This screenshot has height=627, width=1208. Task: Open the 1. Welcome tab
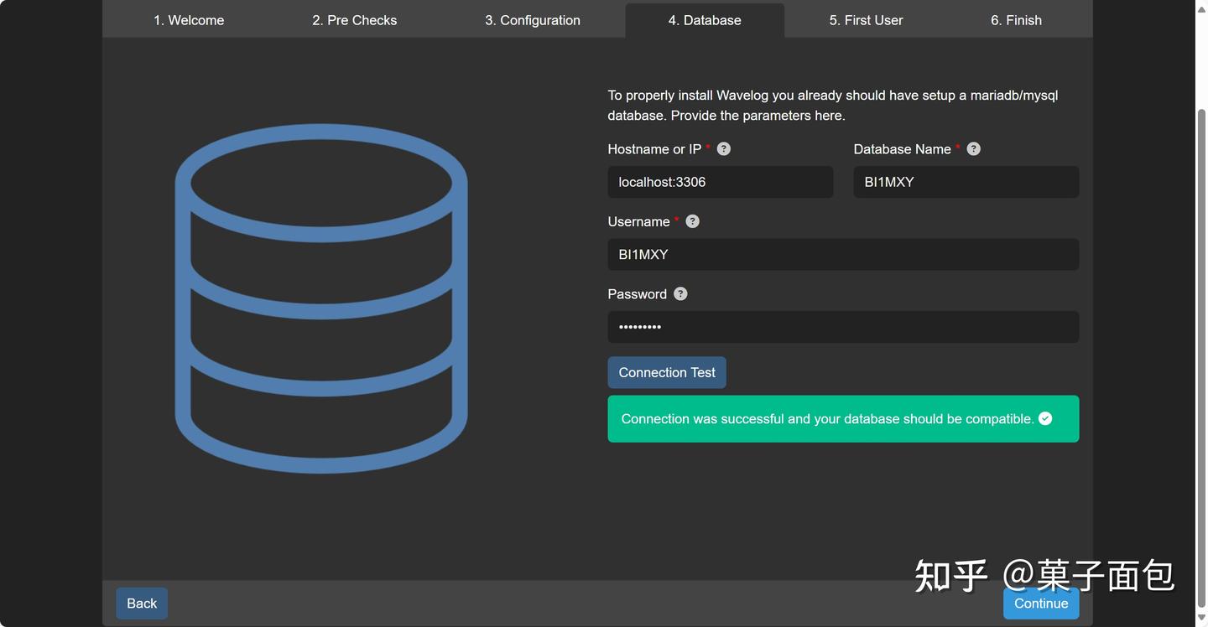pos(189,20)
